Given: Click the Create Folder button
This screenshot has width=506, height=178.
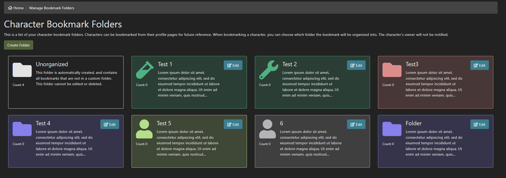Looking at the screenshot, I should (19, 45).
